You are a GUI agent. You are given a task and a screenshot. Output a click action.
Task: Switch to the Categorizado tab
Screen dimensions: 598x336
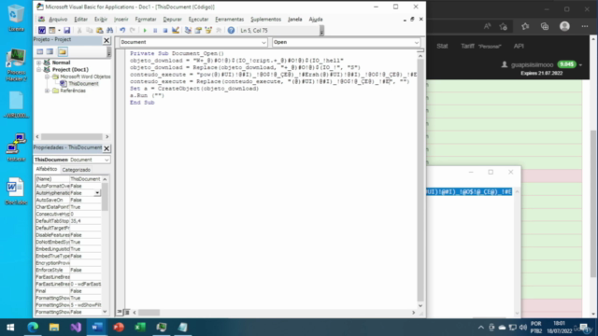point(77,170)
